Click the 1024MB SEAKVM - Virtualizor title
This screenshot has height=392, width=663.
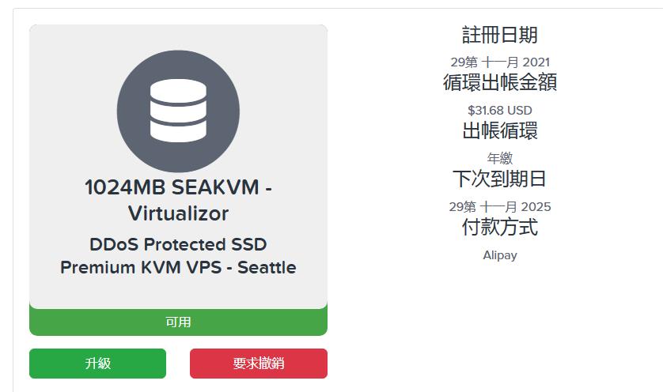(178, 200)
